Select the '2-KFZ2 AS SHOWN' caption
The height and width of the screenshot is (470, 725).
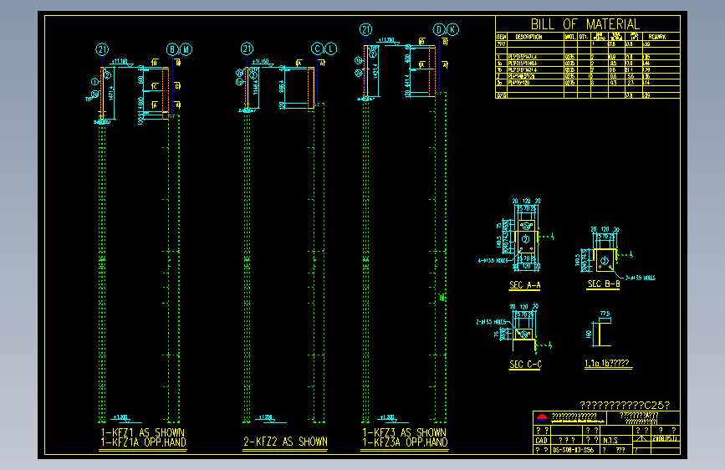coord(285,442)
